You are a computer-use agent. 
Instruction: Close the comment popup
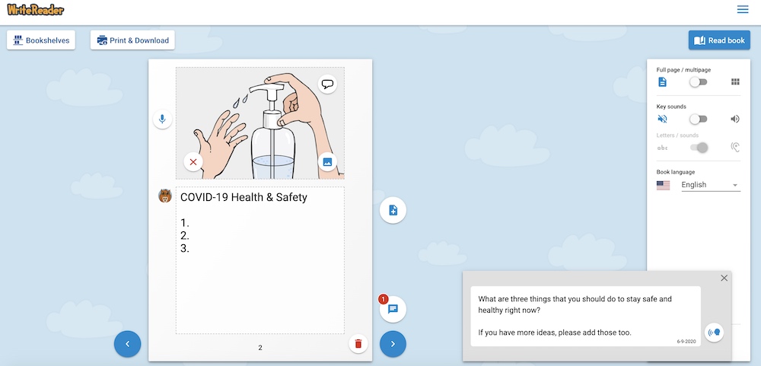[x=724, y=278]
